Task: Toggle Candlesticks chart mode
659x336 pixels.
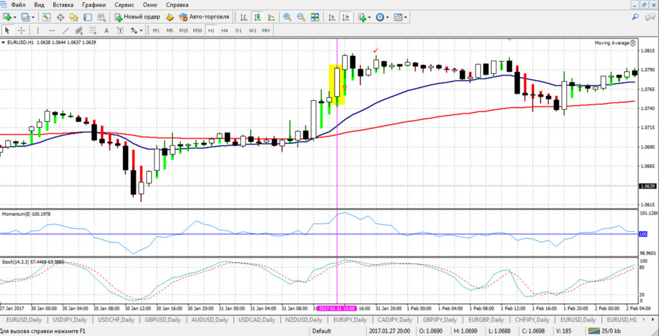Action: (257, 17)
